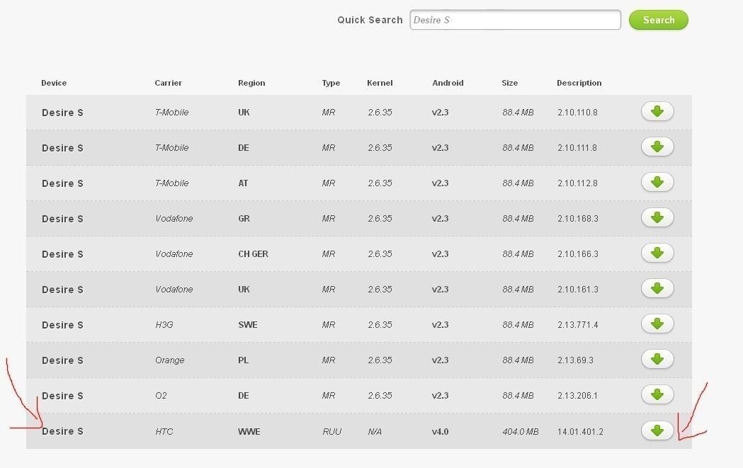Click the 2.13.206.1 description text

point(578,396)
